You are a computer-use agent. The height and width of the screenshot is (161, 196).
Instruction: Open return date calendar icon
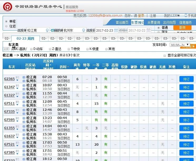pos(148,30)
